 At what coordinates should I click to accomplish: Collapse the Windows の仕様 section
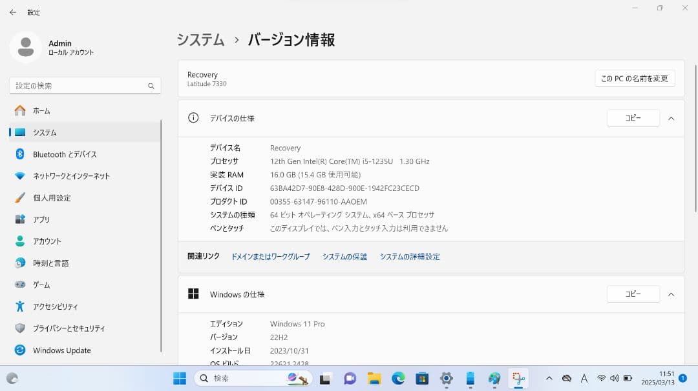coord(671,294)
